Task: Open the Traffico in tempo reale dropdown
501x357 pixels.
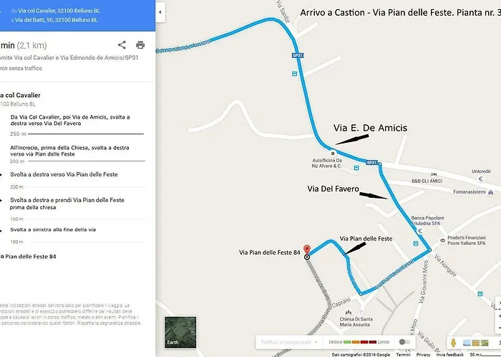Action: coord(289,342)
